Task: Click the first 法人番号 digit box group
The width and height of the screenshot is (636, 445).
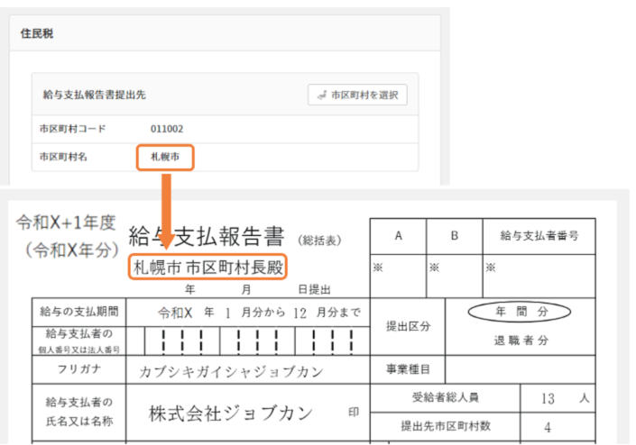Action: coord(181,341)
